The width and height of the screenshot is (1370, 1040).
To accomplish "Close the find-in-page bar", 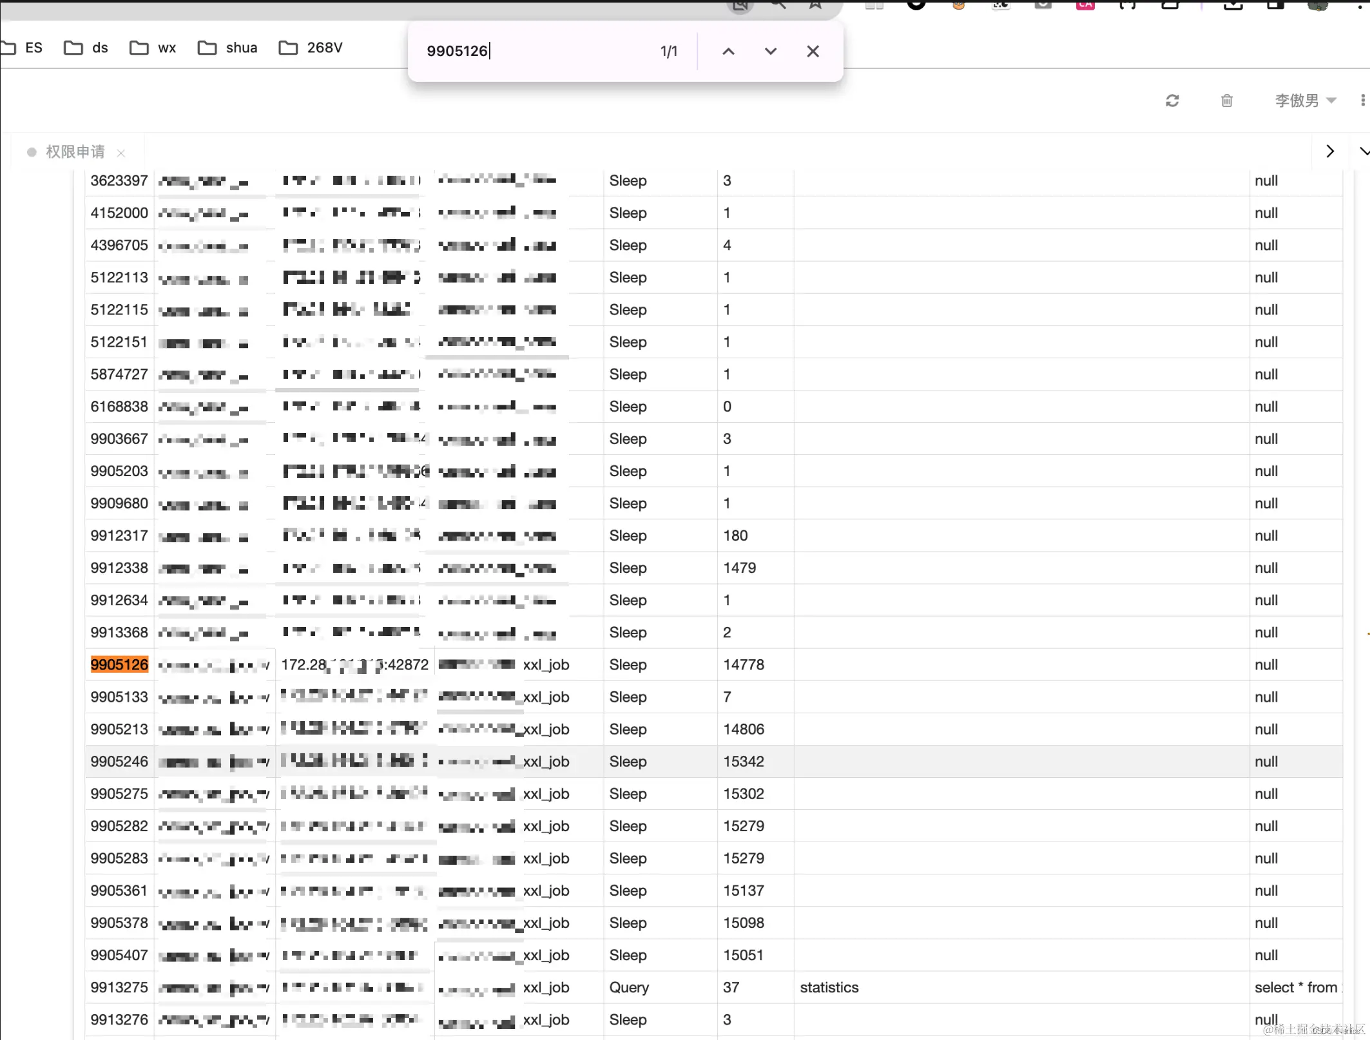I will tap(813, 52).
